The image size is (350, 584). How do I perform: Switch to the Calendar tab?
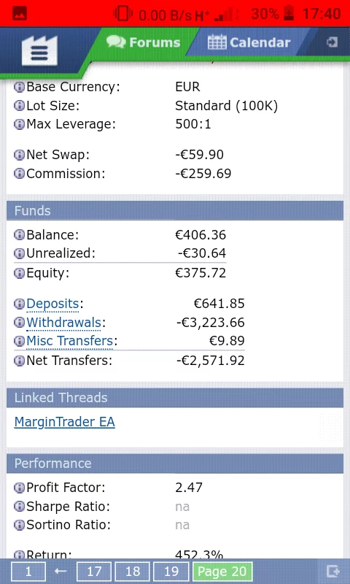[249, 42]
